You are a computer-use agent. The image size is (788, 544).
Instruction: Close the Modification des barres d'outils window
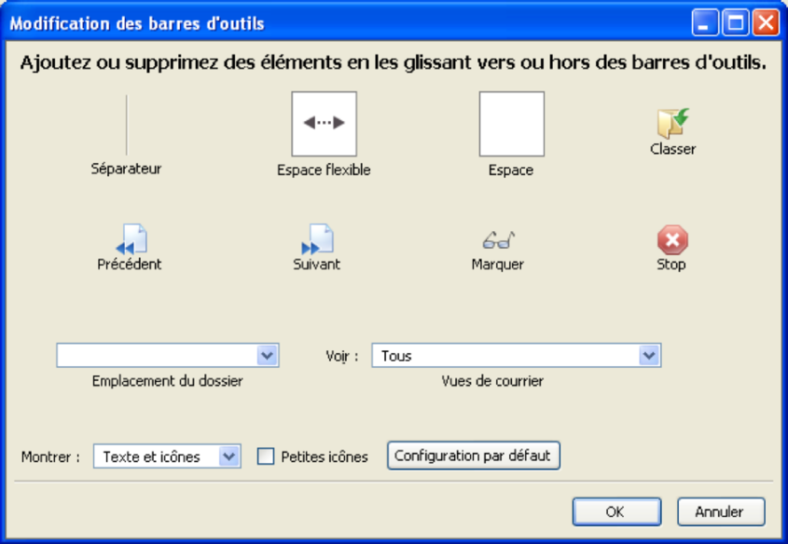[x=766, y=23]
